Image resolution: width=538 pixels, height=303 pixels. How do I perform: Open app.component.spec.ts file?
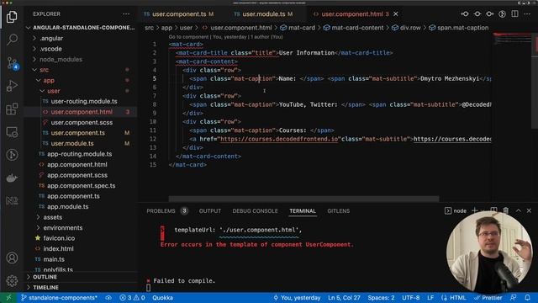point(82,185)
